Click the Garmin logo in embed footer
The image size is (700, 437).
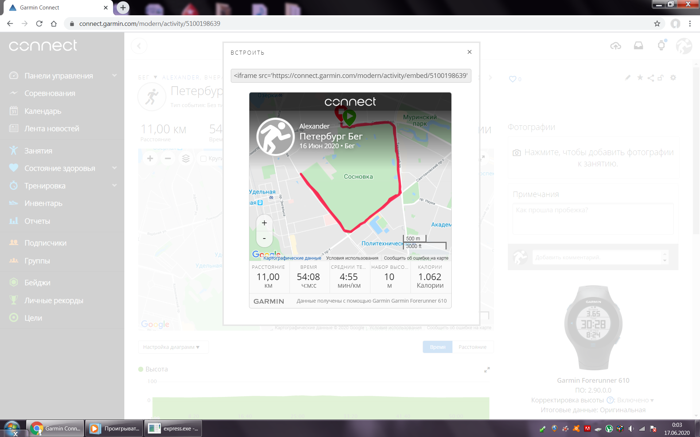tap(269, 301)
